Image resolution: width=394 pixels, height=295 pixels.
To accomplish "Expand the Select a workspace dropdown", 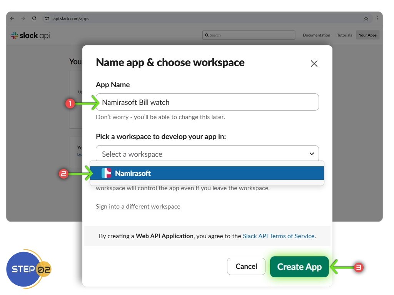I will click(207, 154).
